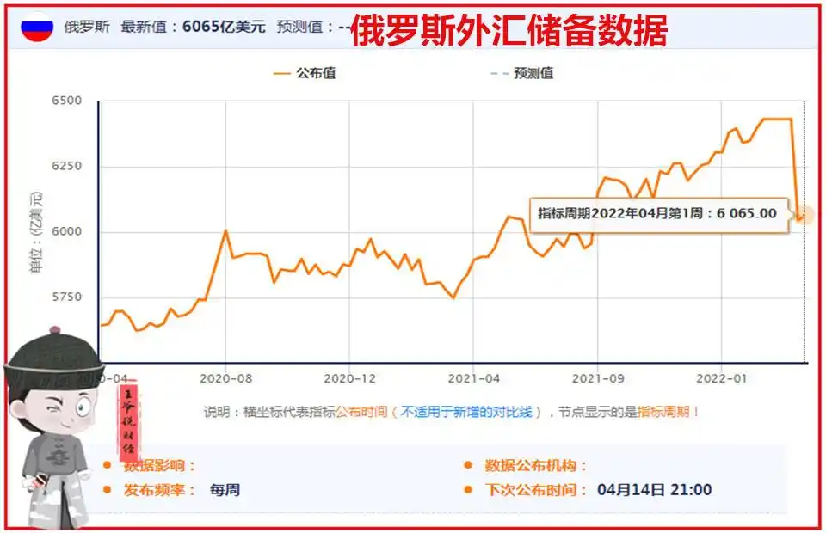Click the bullet icon beside 数据影响
Screen dimensions: 826x533
[x=108, y=463]
